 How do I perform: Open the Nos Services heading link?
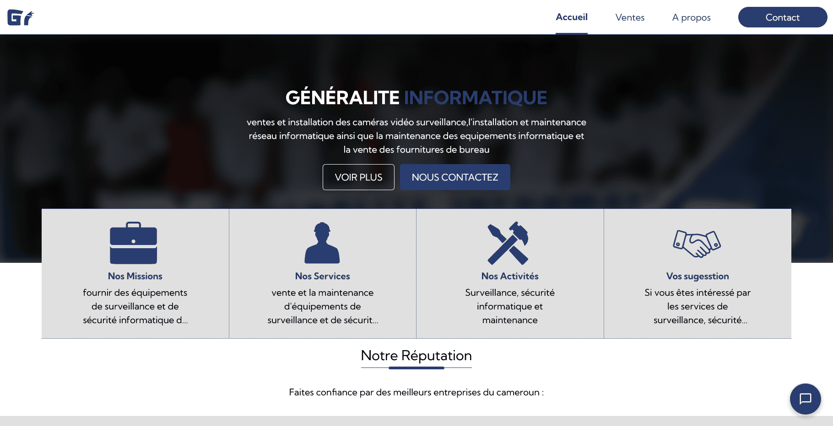point(322,276)
